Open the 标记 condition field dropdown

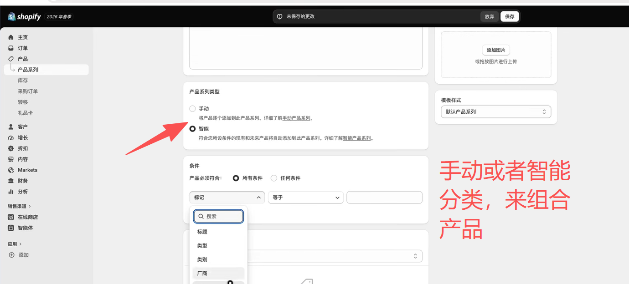(x=227, y=198)
